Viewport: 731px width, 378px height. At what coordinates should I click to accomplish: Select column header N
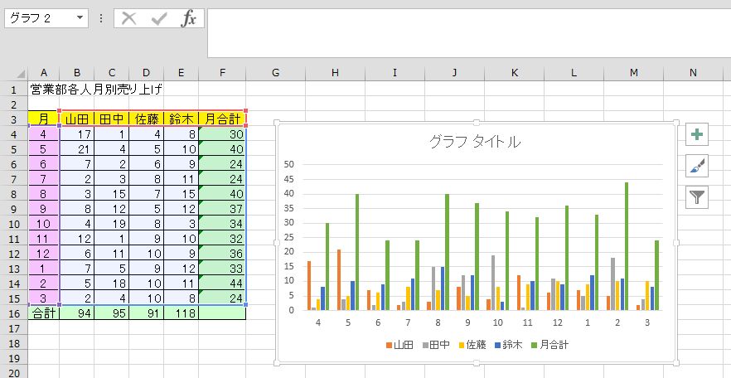(693, 73)
